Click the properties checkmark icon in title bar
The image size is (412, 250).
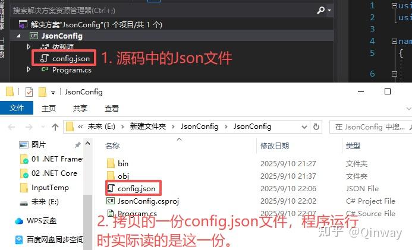pyautogui.click(x=29, y=92)
